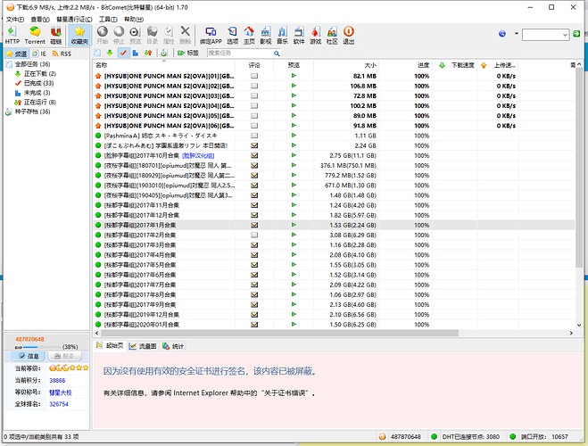The width and height of the screenshot is (588, 446).
Task: Open the 38866 current points link
Action: (57, 380)
